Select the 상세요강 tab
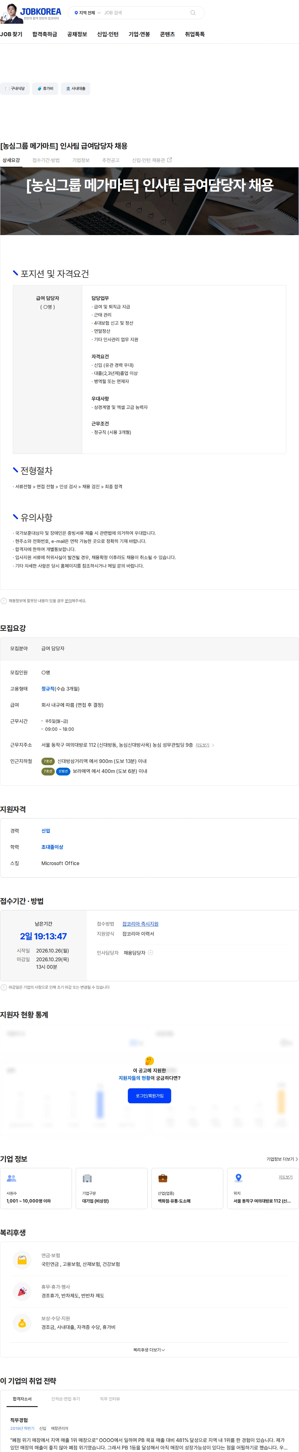 pyautogui.click(x=11, y=160)
